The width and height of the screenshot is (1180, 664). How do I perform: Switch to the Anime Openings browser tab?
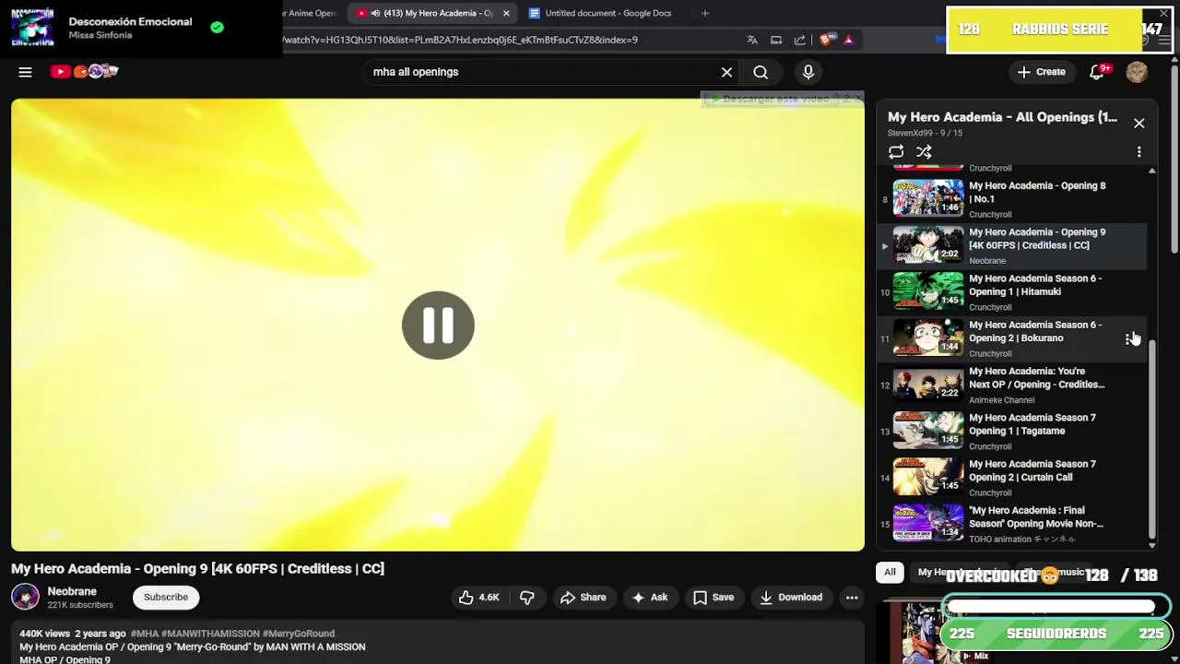coord(312,13)
